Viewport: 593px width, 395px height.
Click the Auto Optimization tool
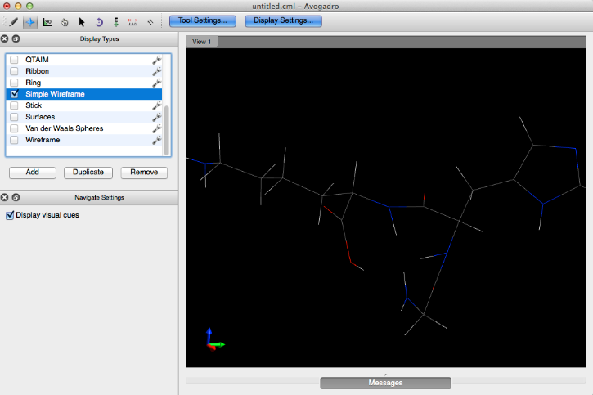(116, 21)
